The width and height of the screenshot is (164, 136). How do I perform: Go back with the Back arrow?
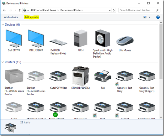coord(4,10)
